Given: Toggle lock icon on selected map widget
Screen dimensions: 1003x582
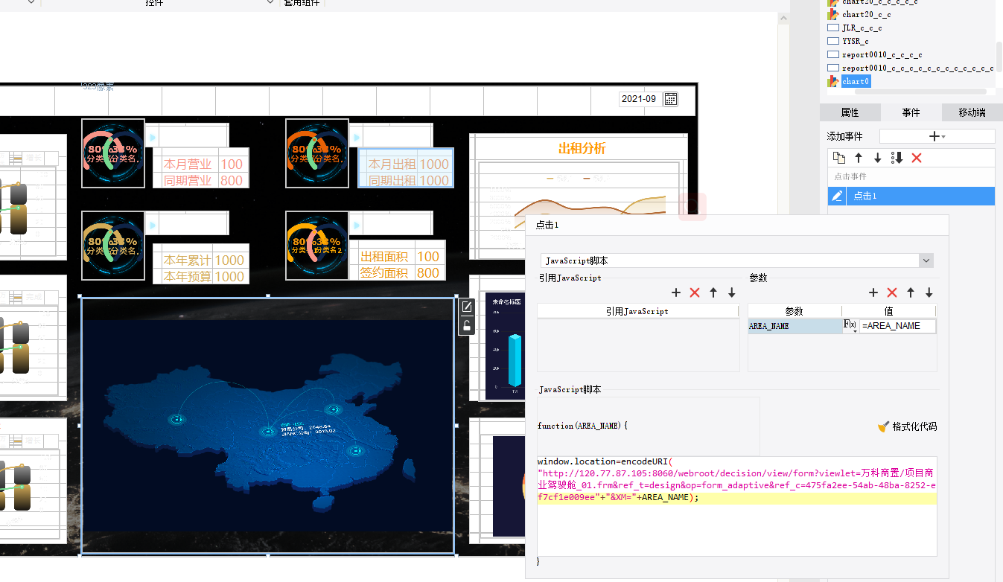Looking at the screenshot, I should (x=467, y=325).
